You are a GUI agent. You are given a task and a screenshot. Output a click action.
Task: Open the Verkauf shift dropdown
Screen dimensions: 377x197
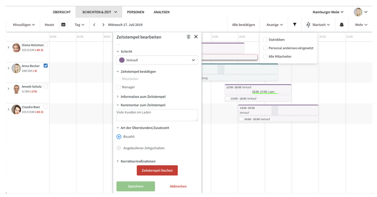157,60
